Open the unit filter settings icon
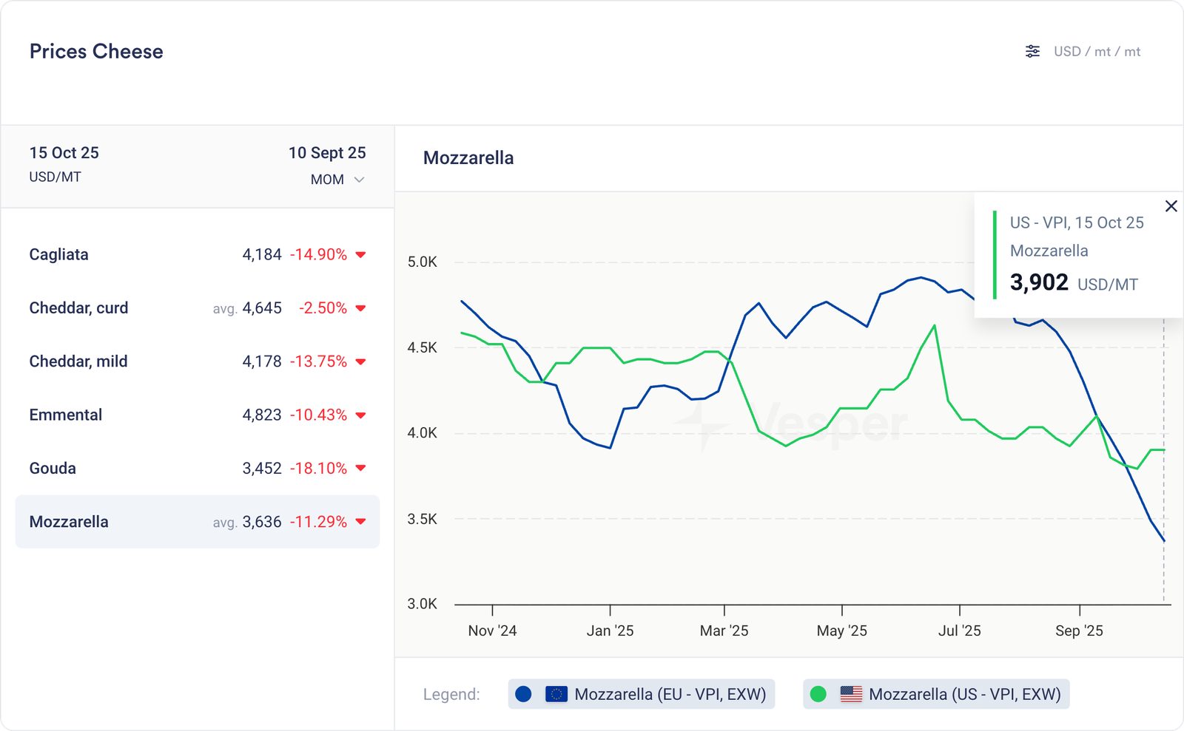This screenshot has height=731, width=1184. [x=1032, y=51]
